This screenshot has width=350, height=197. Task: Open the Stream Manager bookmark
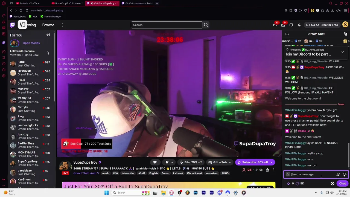51,16
